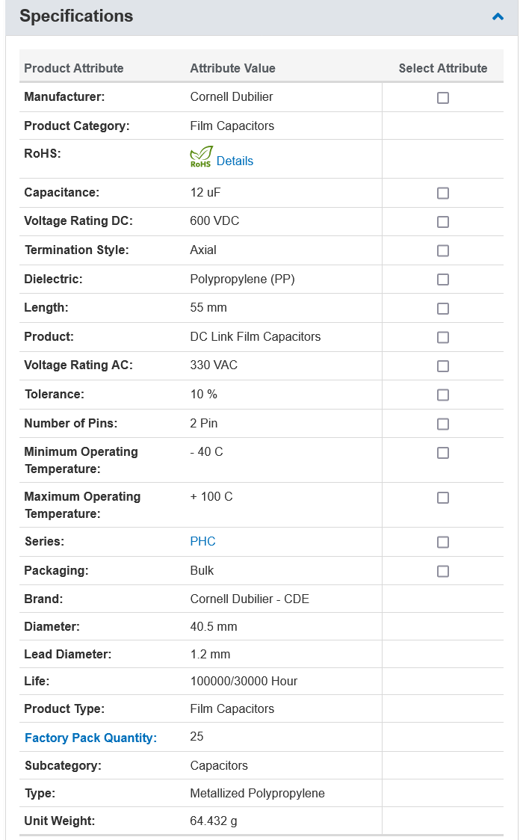Image resolution: width=523 pixels, height=840 pixels.
Task: Click the Factory Pack Quantity link
Action: pyautogui.click(x=90, y=738)
